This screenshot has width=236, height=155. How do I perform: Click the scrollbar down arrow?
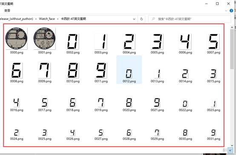pos(232,145)
